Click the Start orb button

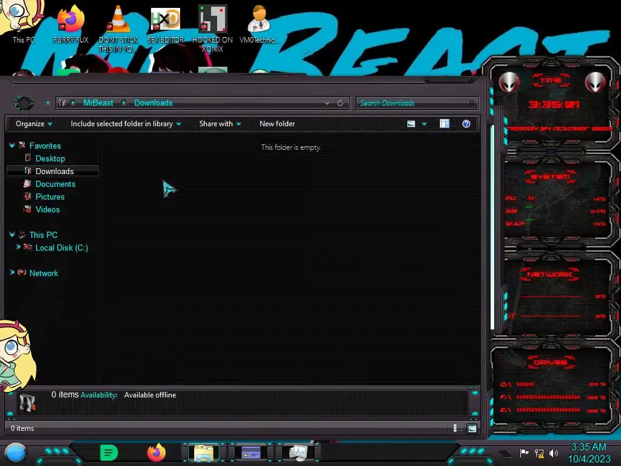15,453
